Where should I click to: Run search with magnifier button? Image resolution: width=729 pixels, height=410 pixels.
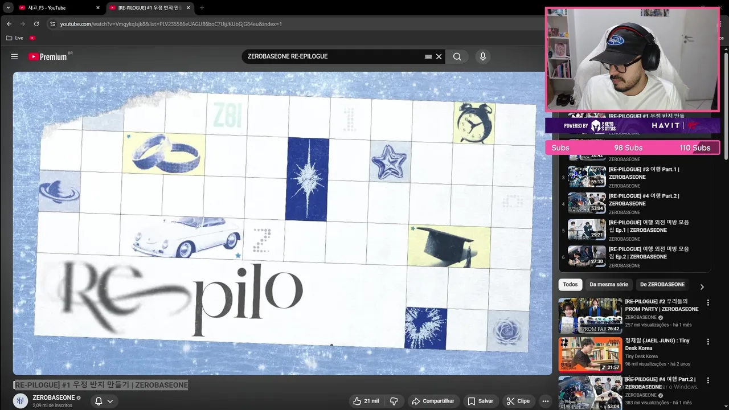tap(457, 56)
